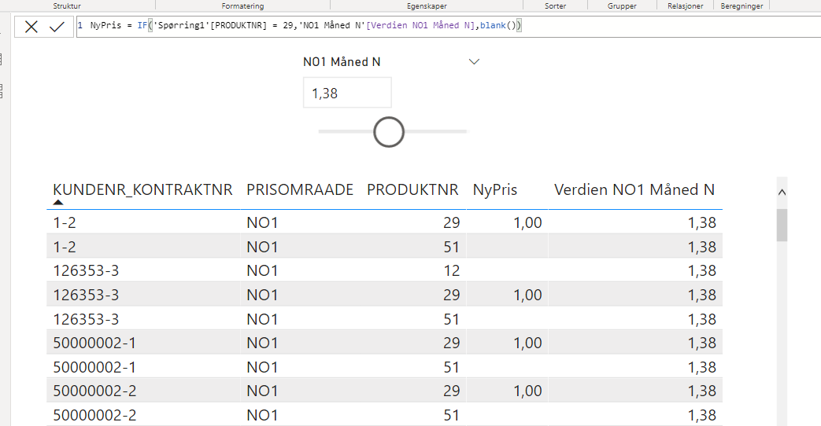Screen dimensions: 821x426
Task: Click the sort arrow under KUNDENR_KONTRAKTNR
Action: point(58,202)
